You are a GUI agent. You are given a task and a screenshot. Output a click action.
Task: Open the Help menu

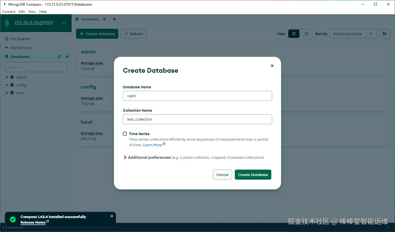(x=43, y=12)
